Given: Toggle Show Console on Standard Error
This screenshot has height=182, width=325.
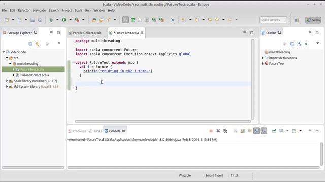Looking at the screenshot, I should [264, 131].
